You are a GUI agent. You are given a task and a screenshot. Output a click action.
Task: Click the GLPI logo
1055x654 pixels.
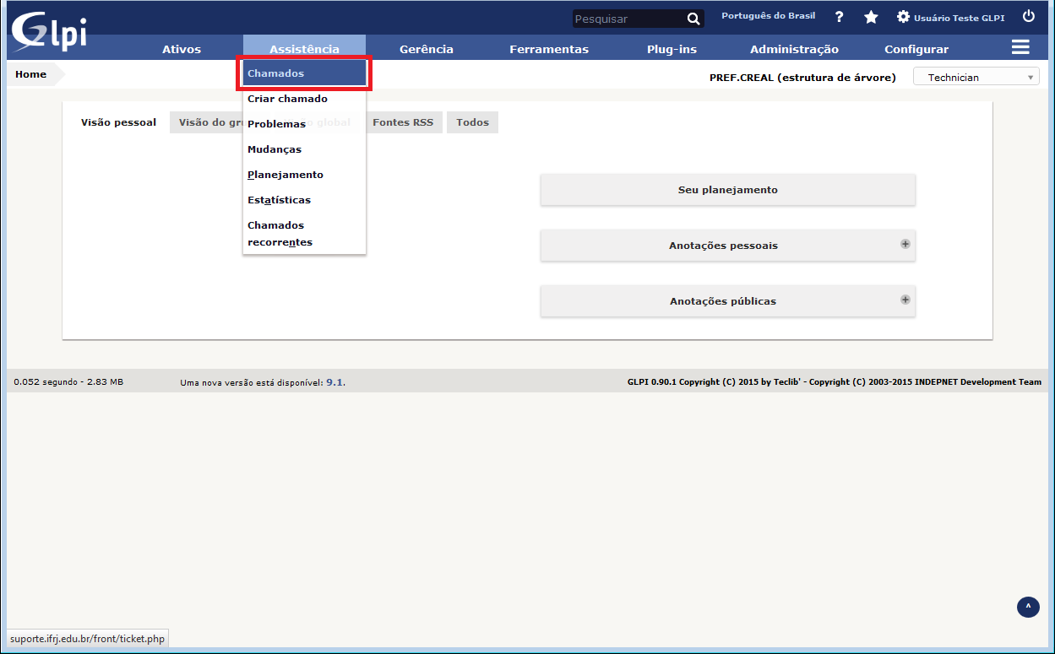tap(49, 32)
